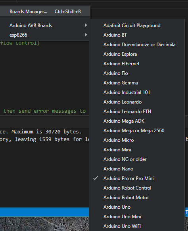The image size is (188, 231).
Task: Click the arrow next to esp8266
Action: tap(86, 35)
